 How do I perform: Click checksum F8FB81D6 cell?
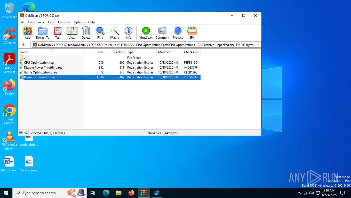pos(191,63)
